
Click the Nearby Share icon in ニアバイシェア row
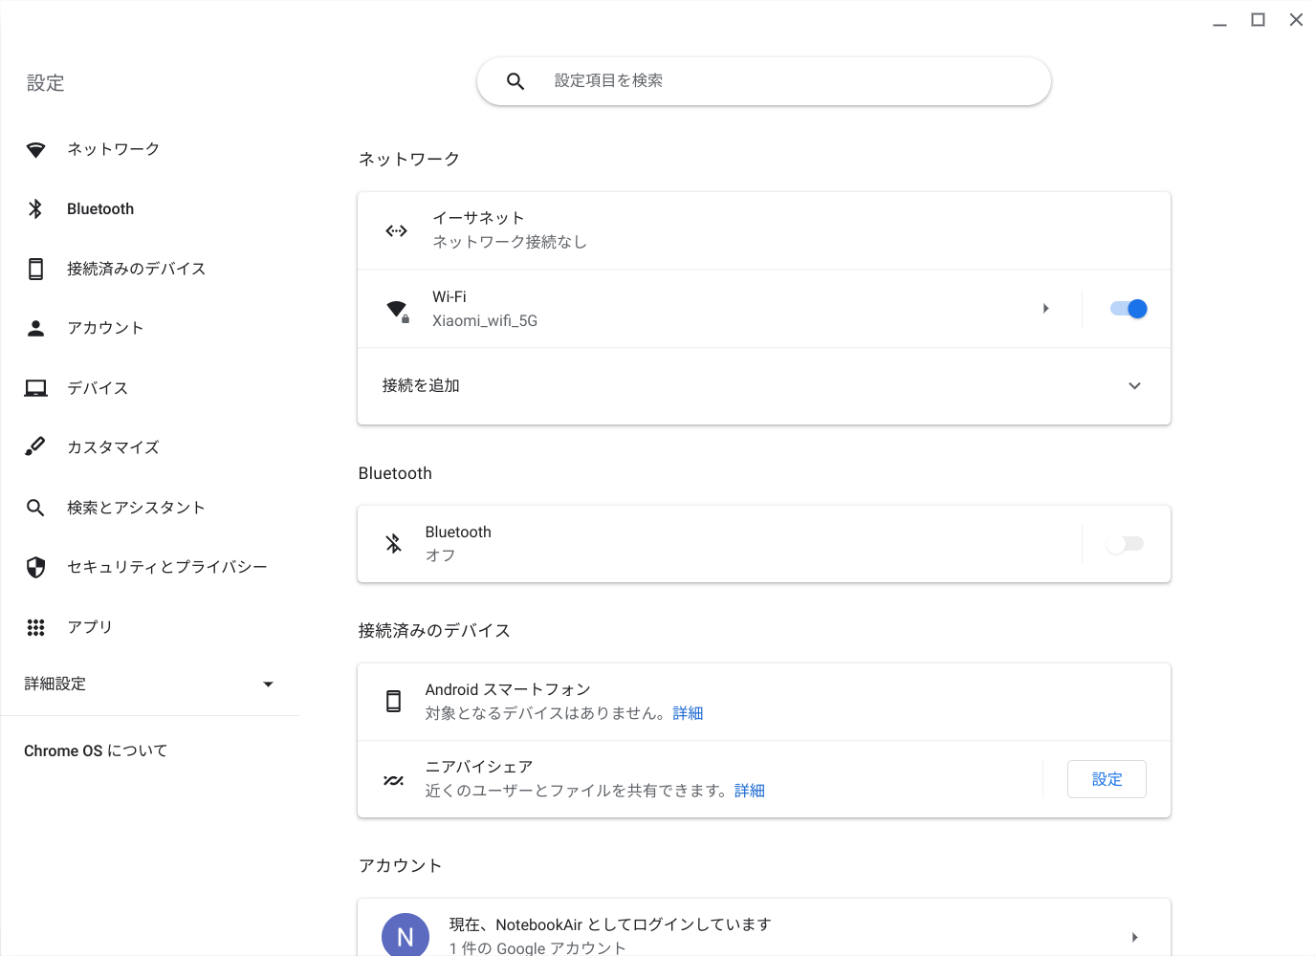tap(393, 780)
